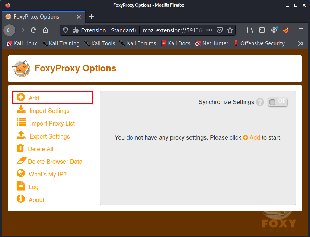Viewport: 310px width, 237px height.
Task: Click the Import Proxy List icon
Action: click(22, 122)
